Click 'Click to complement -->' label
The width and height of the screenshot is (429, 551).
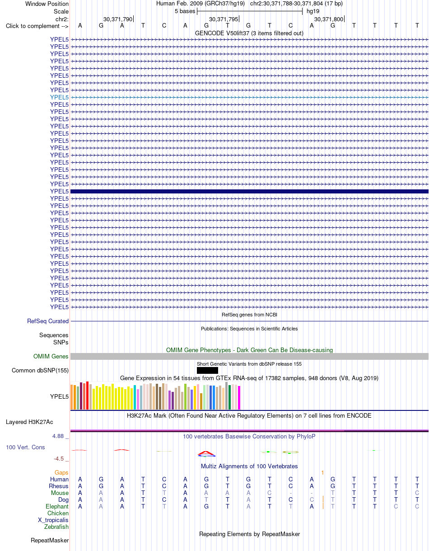pyautogui.click(x=37, y=26)
